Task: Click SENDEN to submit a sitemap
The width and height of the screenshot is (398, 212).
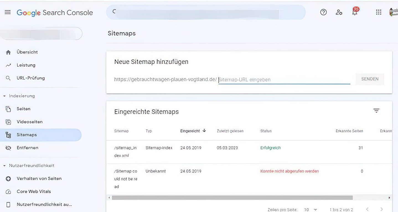Action: [370, 79]
